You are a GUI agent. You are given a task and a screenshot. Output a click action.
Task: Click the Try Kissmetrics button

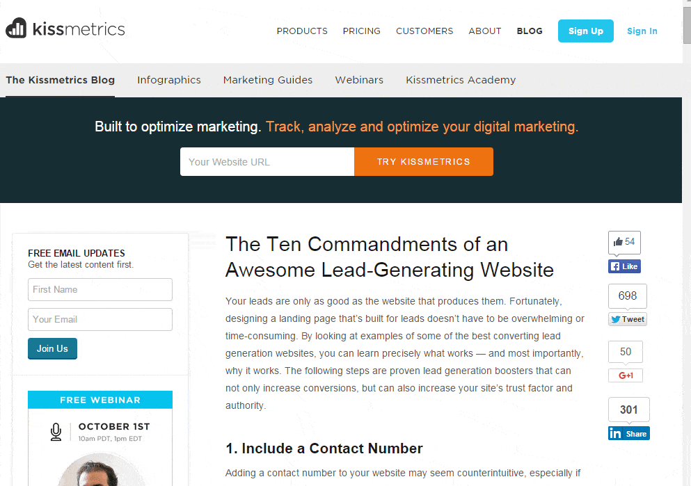[x=424, y=162]
